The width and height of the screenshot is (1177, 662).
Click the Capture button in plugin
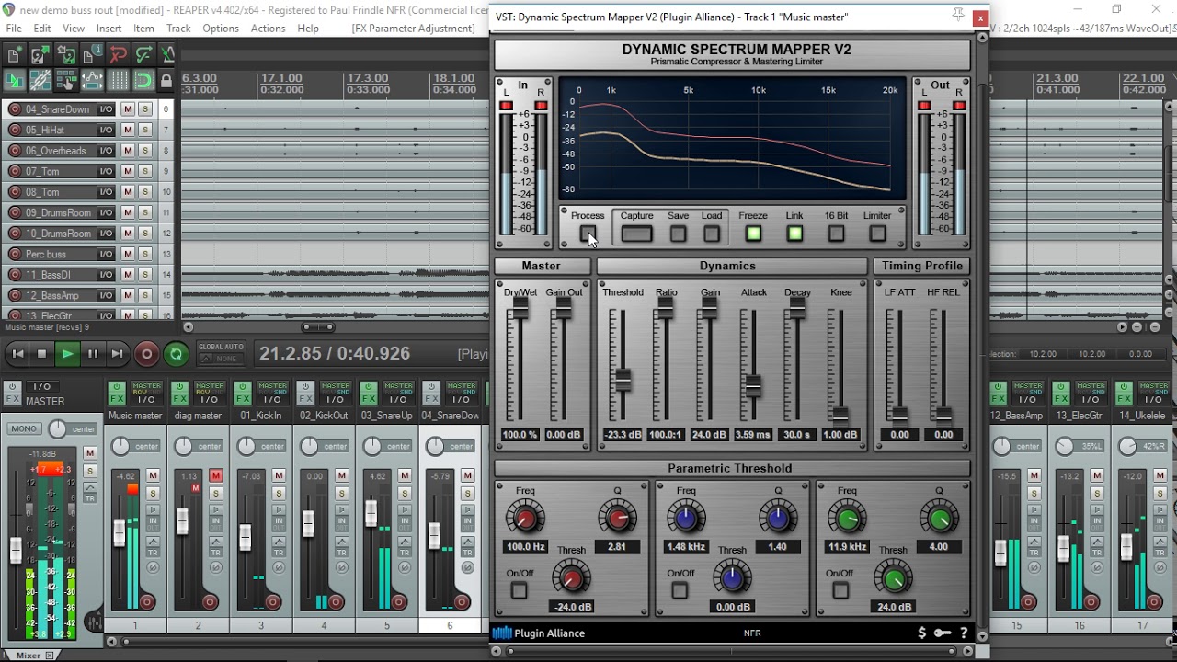(636, 234)
